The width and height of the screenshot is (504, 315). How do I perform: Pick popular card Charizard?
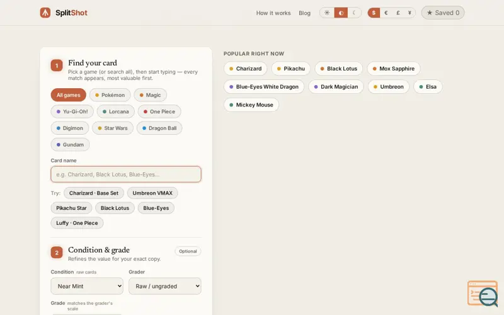tap(246, 69)
